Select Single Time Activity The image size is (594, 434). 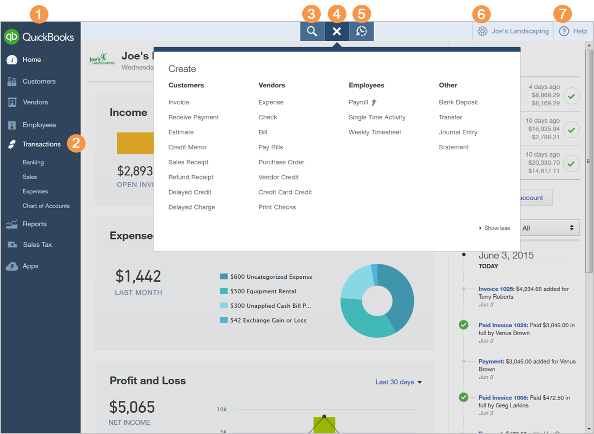click(x=377, y=117)
